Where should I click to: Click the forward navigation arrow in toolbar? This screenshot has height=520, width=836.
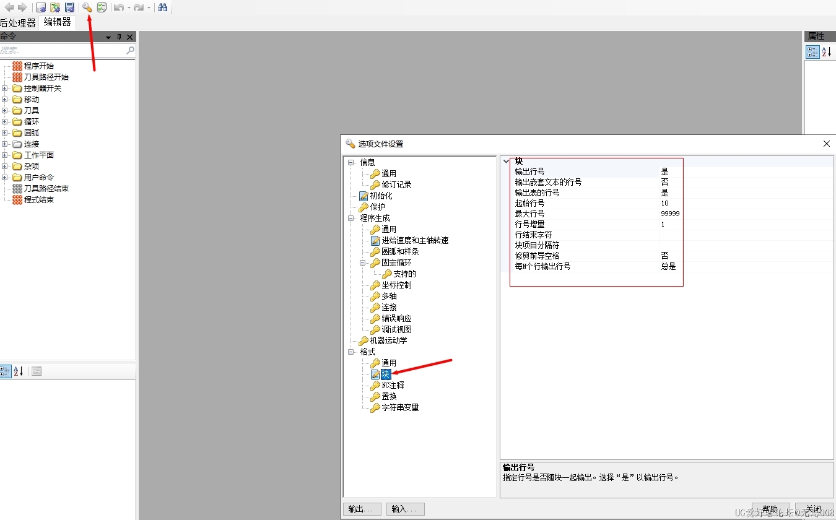point(22,7)
